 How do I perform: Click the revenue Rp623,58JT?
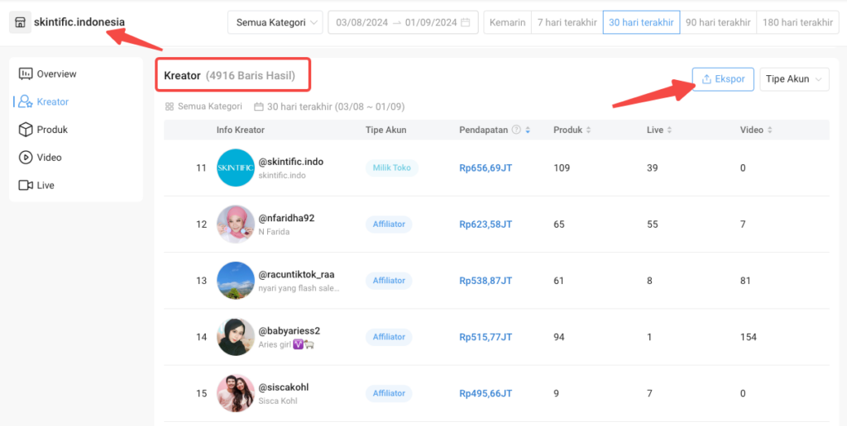coord(486,225)
